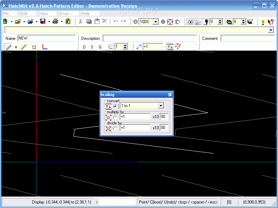Click the Print icon in the toolbar
278x208 pixels.
point(55,21)
